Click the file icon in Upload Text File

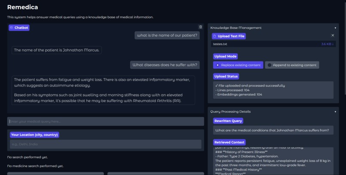215,36
